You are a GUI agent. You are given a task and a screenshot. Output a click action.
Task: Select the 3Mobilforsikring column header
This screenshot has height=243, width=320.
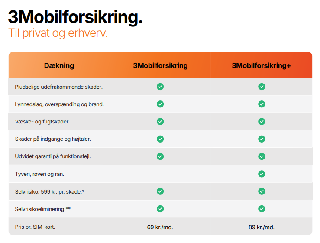[160, 65]
